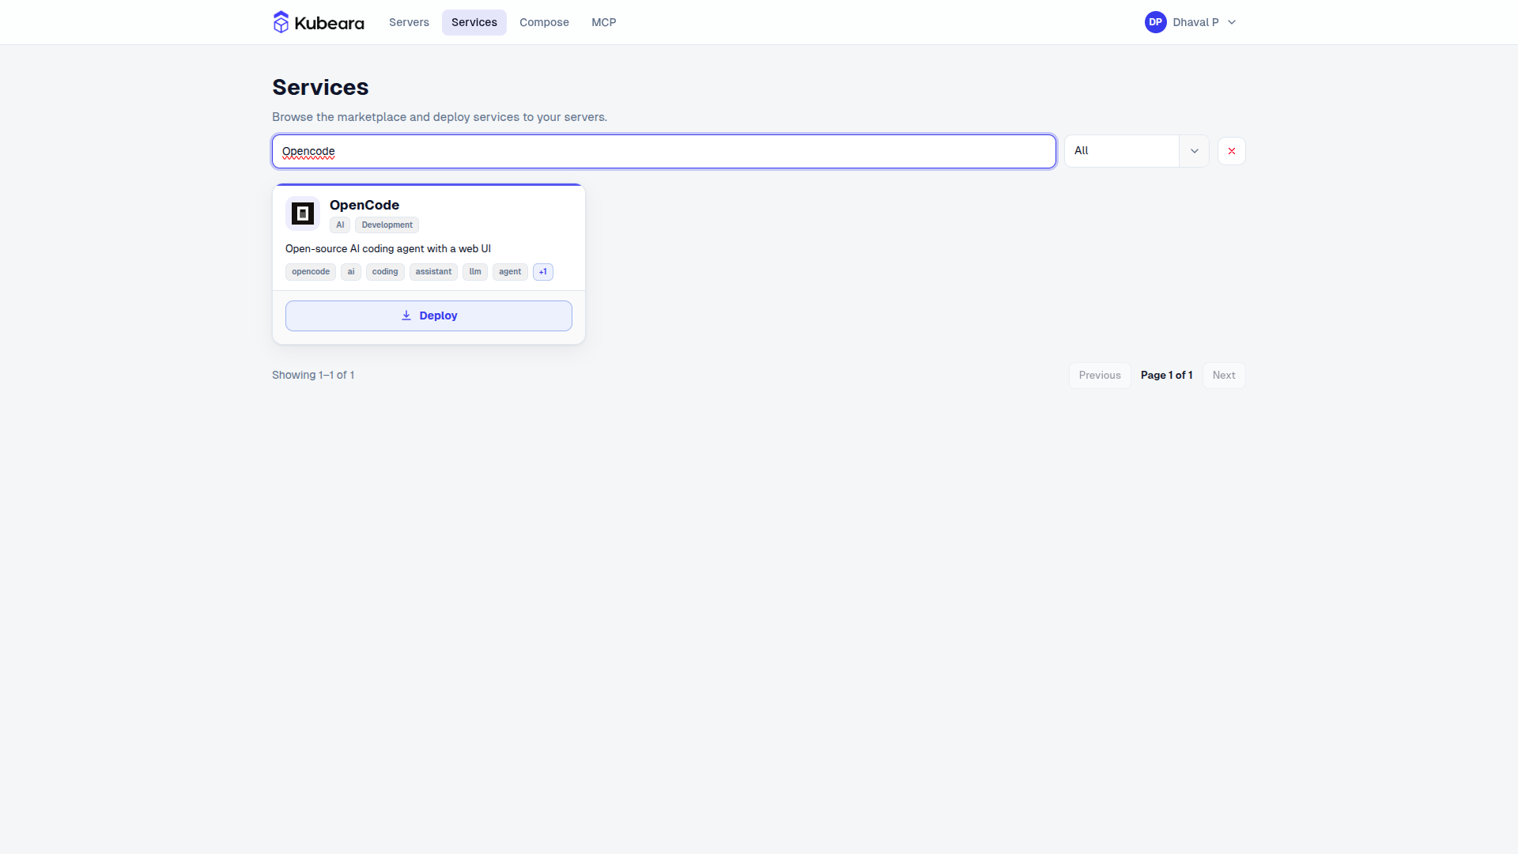Click the OpenCode card title

[364, 205]
